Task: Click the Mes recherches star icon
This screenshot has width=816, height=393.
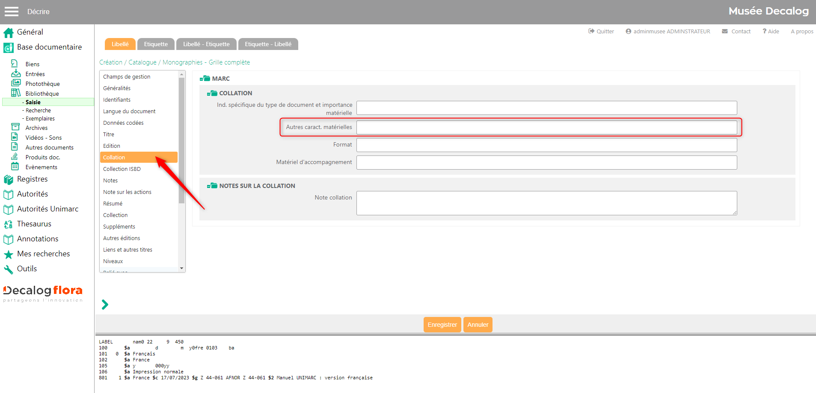Action: pyautogui.click(x=8, y=255)
